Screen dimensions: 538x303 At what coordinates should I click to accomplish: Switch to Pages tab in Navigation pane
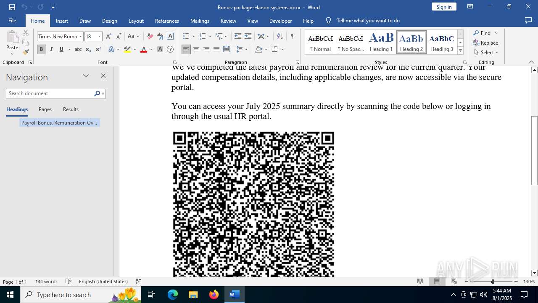pos(45,109)
